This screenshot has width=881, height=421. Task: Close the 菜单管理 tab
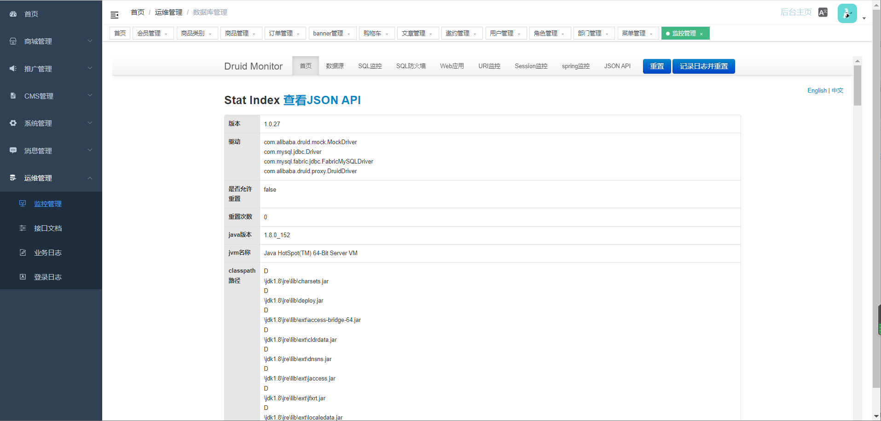(651, 34)
